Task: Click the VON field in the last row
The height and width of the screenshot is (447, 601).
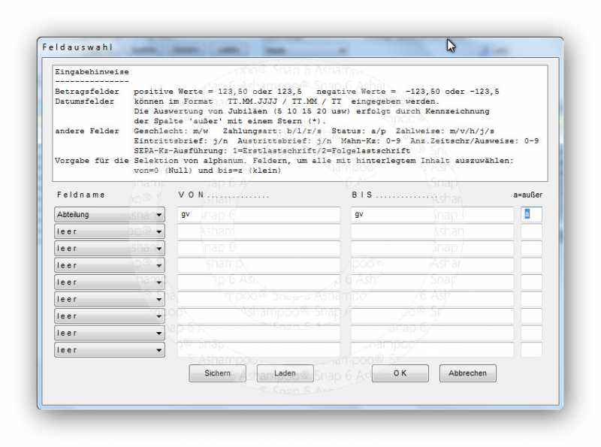Action: coord(258,350)
